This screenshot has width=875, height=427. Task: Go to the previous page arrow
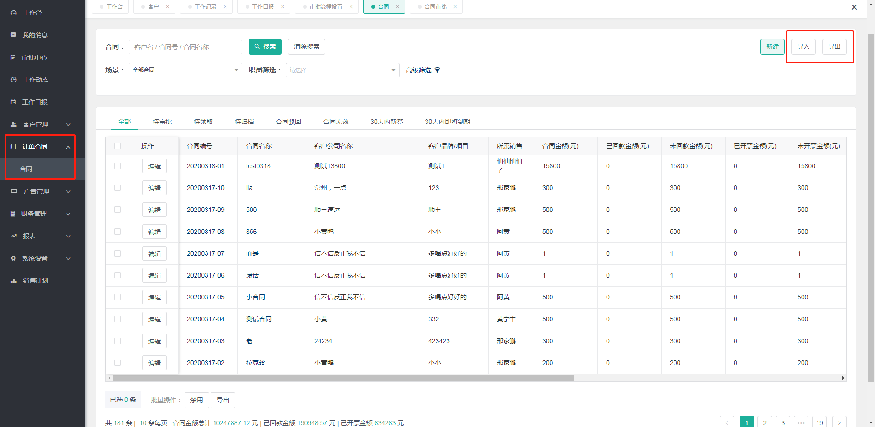[x=727, y=422]
